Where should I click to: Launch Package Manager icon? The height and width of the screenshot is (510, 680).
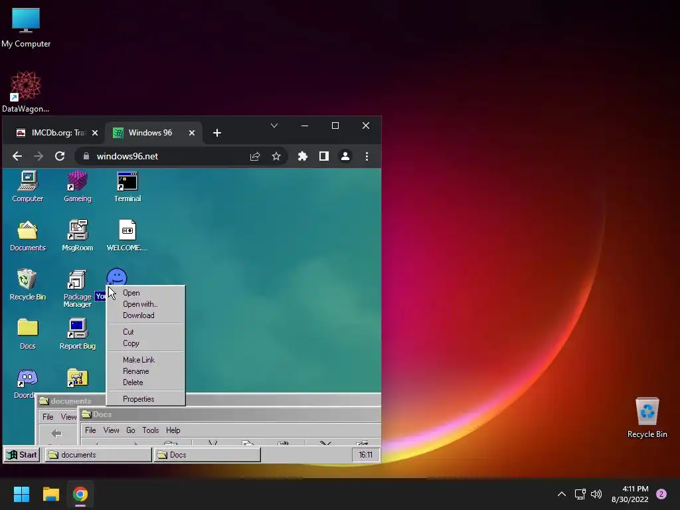click(x=78, y=288)
